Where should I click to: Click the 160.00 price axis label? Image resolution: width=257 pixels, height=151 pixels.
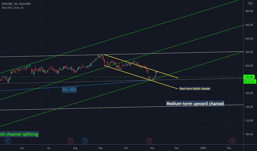coord(249,93)
